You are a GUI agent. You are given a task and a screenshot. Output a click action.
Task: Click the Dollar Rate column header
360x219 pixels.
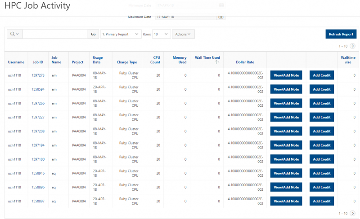click(x=245, y=62)
